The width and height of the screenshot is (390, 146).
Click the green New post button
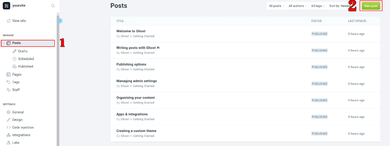point(371,6)
